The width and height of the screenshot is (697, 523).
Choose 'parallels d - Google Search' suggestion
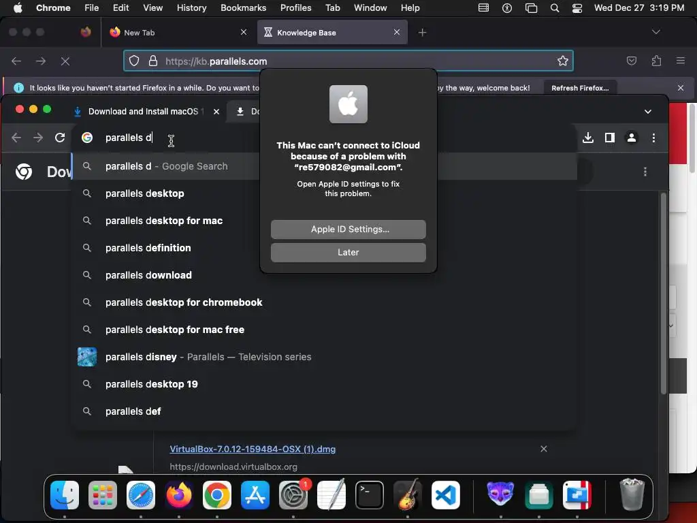click(325, 166)
